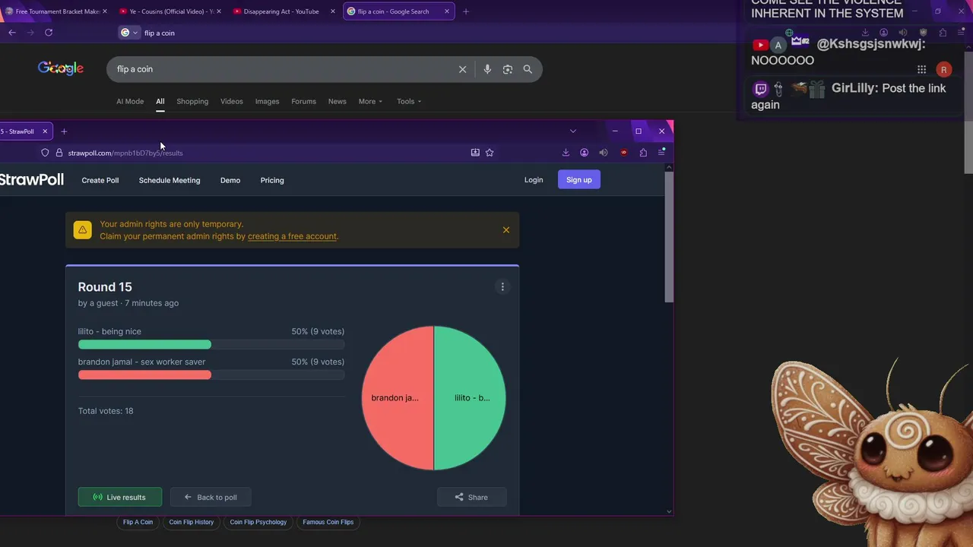Click the StrawPoll page vertical scrollbar

tap(669, 237)
